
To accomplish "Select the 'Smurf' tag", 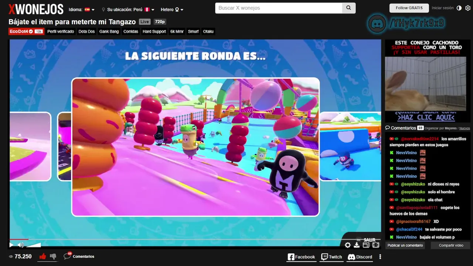I will click(x=193, y=31).
